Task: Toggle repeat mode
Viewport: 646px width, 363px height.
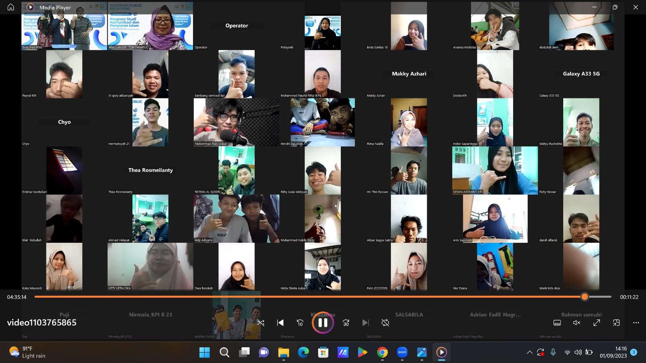Action: [385, 323]
